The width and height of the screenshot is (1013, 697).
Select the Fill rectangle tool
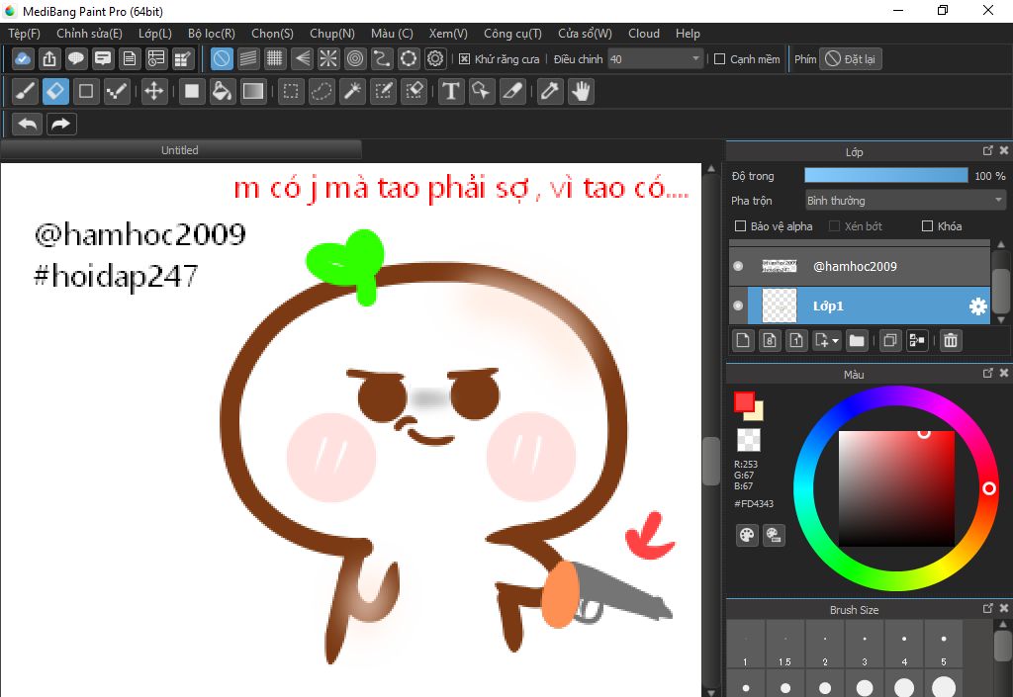191,91
